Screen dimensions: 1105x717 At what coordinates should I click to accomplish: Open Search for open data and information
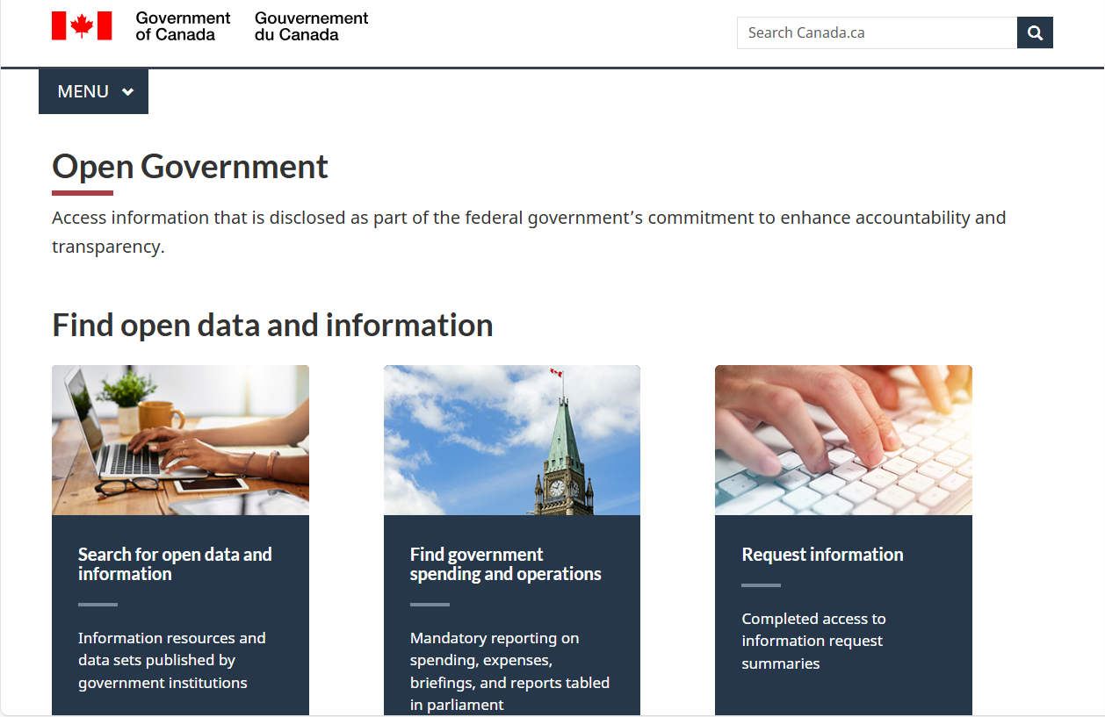[175, 564]
